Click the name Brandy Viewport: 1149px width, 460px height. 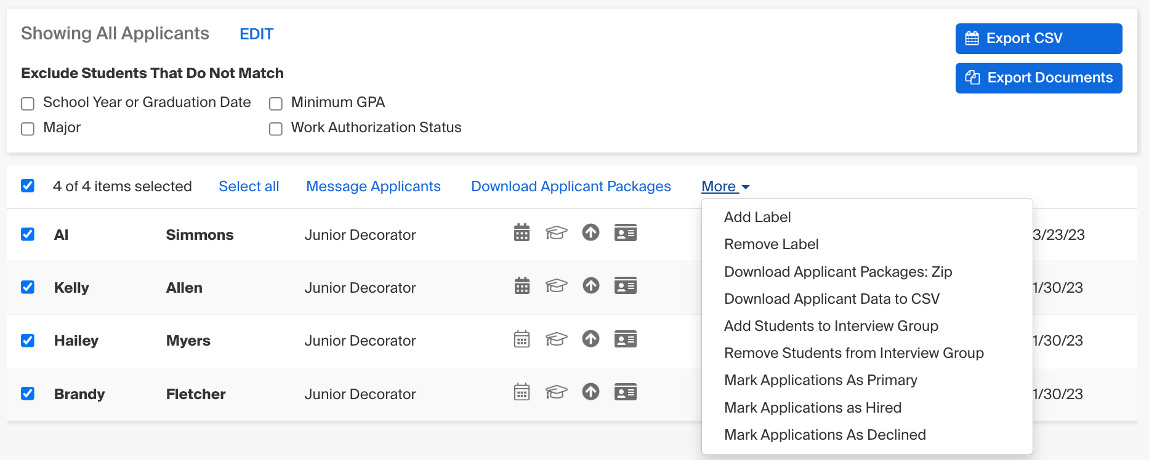coord(79,394)
